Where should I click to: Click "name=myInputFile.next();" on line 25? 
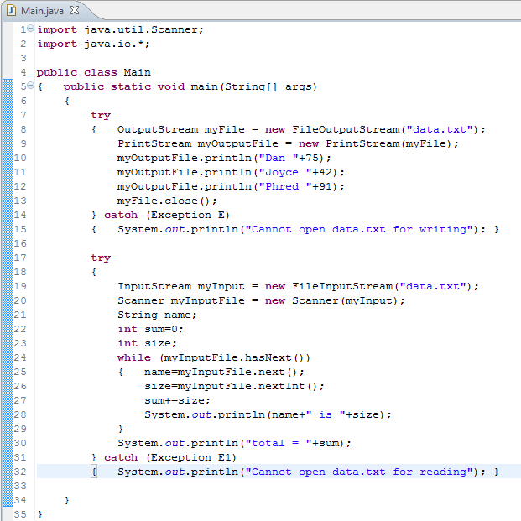224,372
